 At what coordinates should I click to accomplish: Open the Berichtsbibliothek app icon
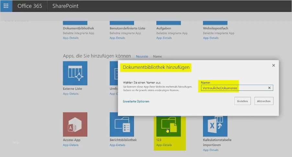pos(122,124)
